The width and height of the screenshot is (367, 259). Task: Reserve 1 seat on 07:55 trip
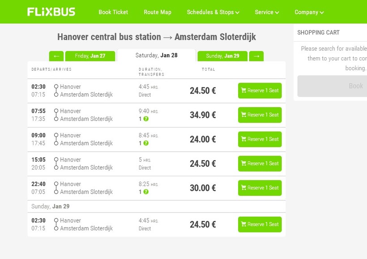260,115
